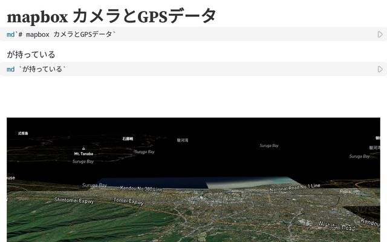Click the 式根島 island label
The width and height of the screenshot is (387, 242).
(23, 133)
